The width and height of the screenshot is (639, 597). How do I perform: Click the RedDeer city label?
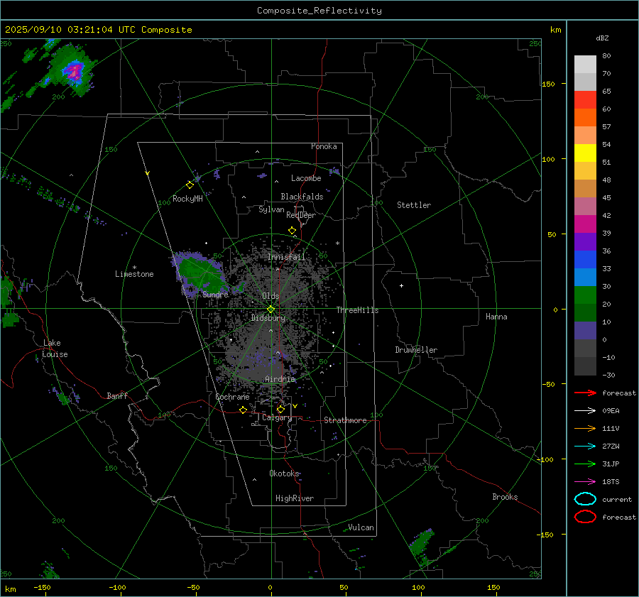[x=301, y=215]
